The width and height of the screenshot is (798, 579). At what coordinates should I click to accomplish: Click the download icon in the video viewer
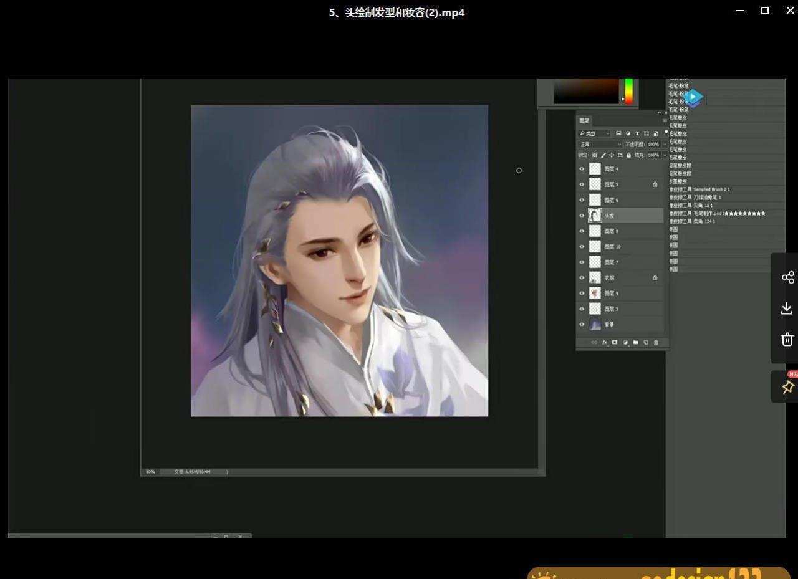787,308
